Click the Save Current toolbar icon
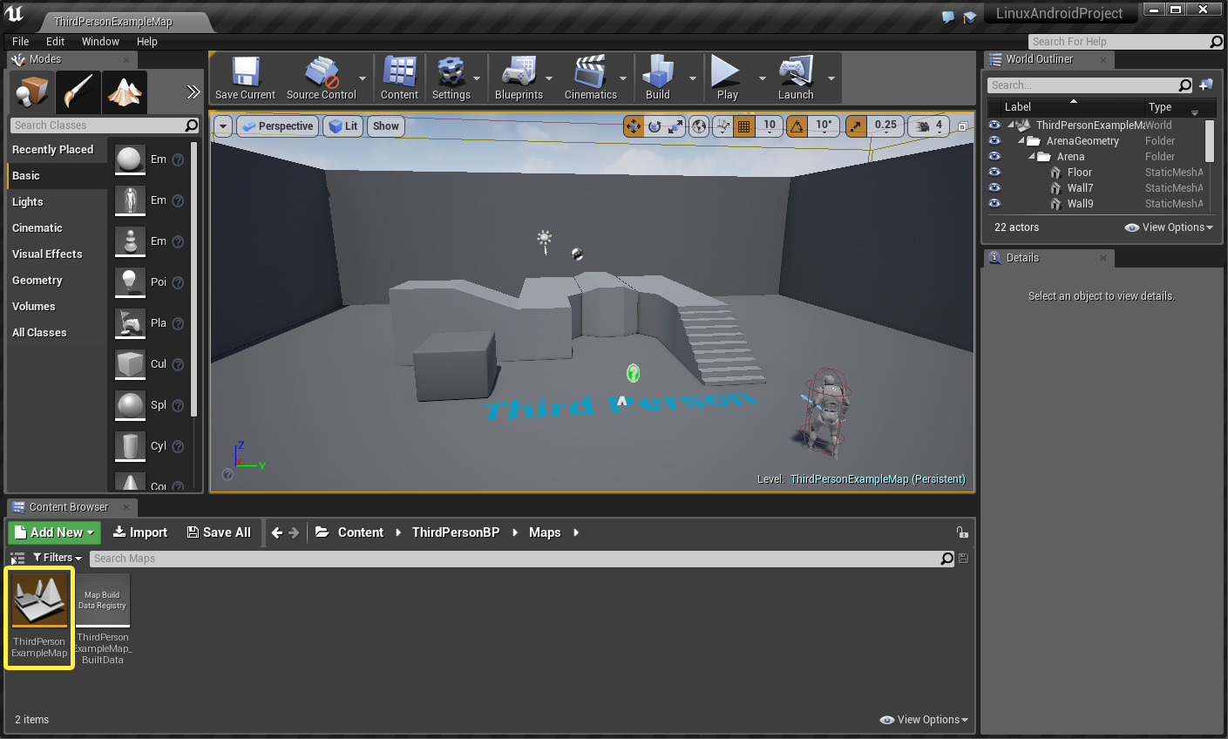 click(245, 73)
